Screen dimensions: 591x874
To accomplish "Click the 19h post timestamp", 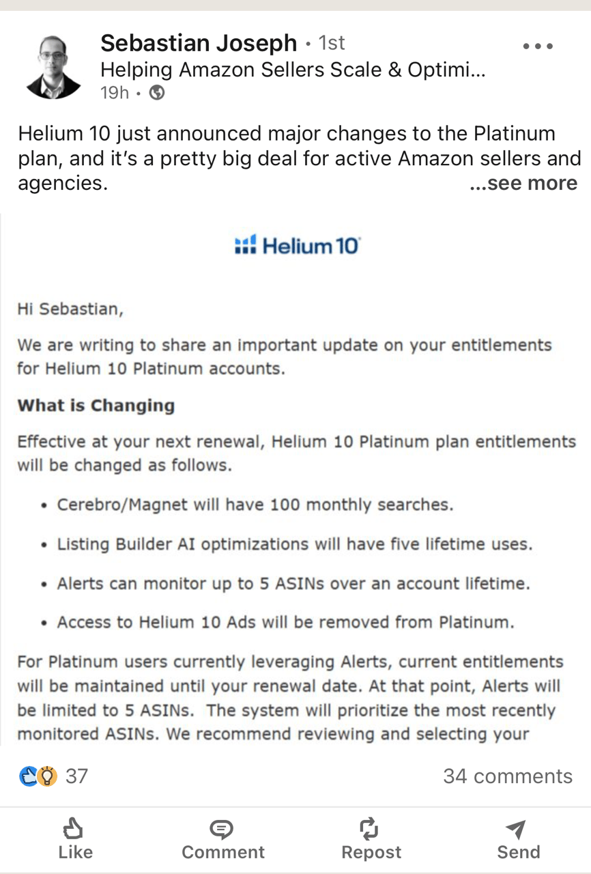I will pyautogui.click(x=114, y=93).
